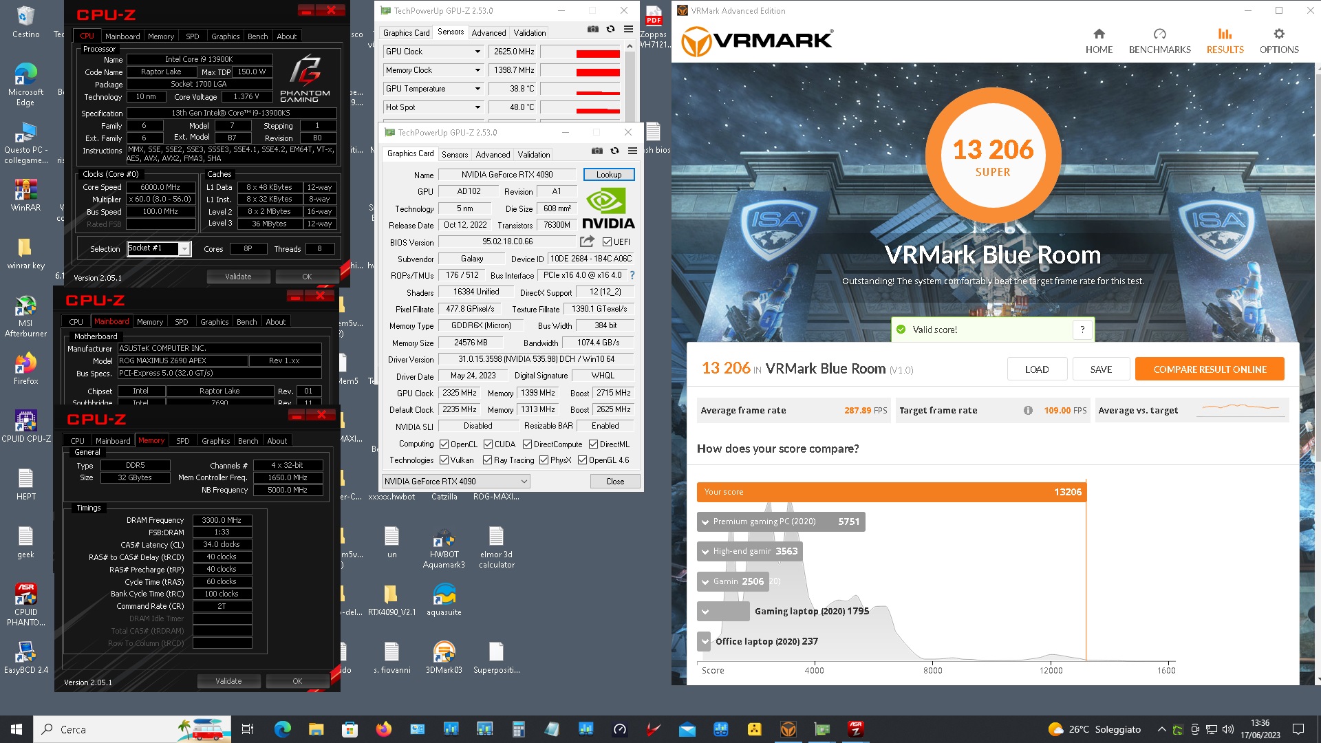Viewport: 1321px width, 743px height.
Task: Click the Bus Interface question mark in GPU-Z
Action: click(x=632, y=275)
